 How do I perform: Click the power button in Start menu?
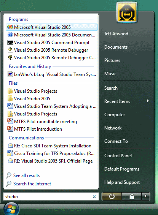[112, 196]
